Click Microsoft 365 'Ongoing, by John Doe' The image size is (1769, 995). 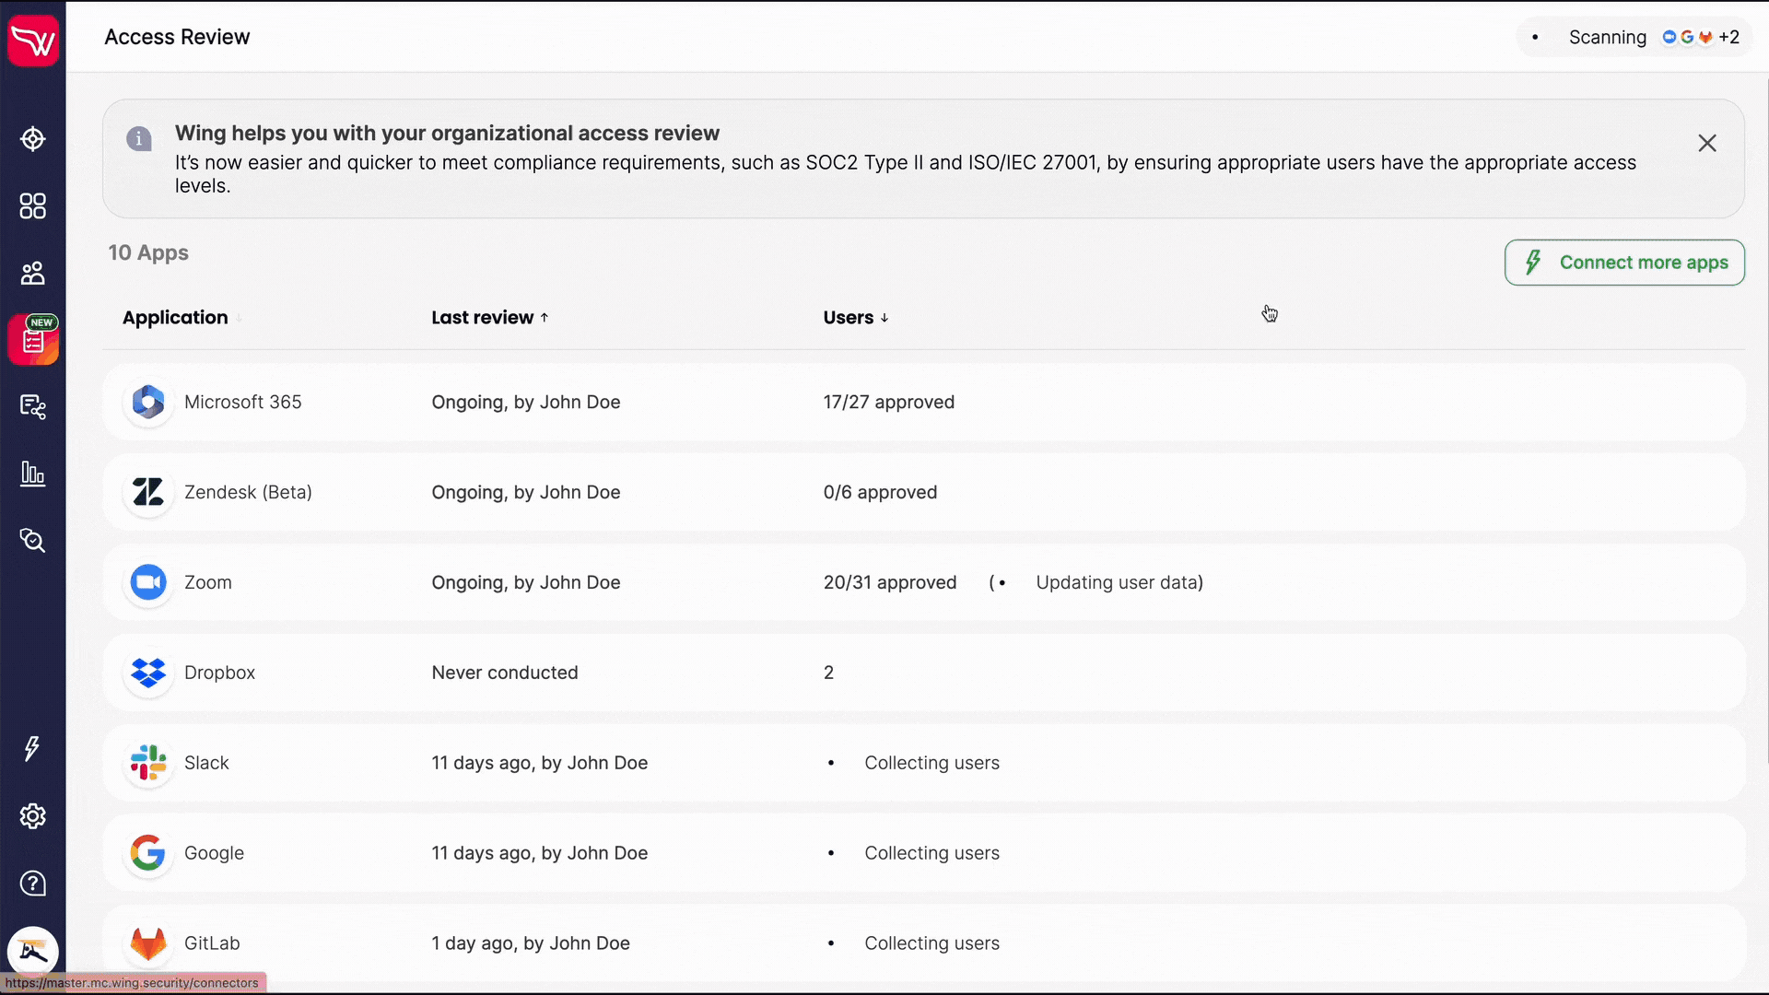pyautogui.click(x=526, y=403)
